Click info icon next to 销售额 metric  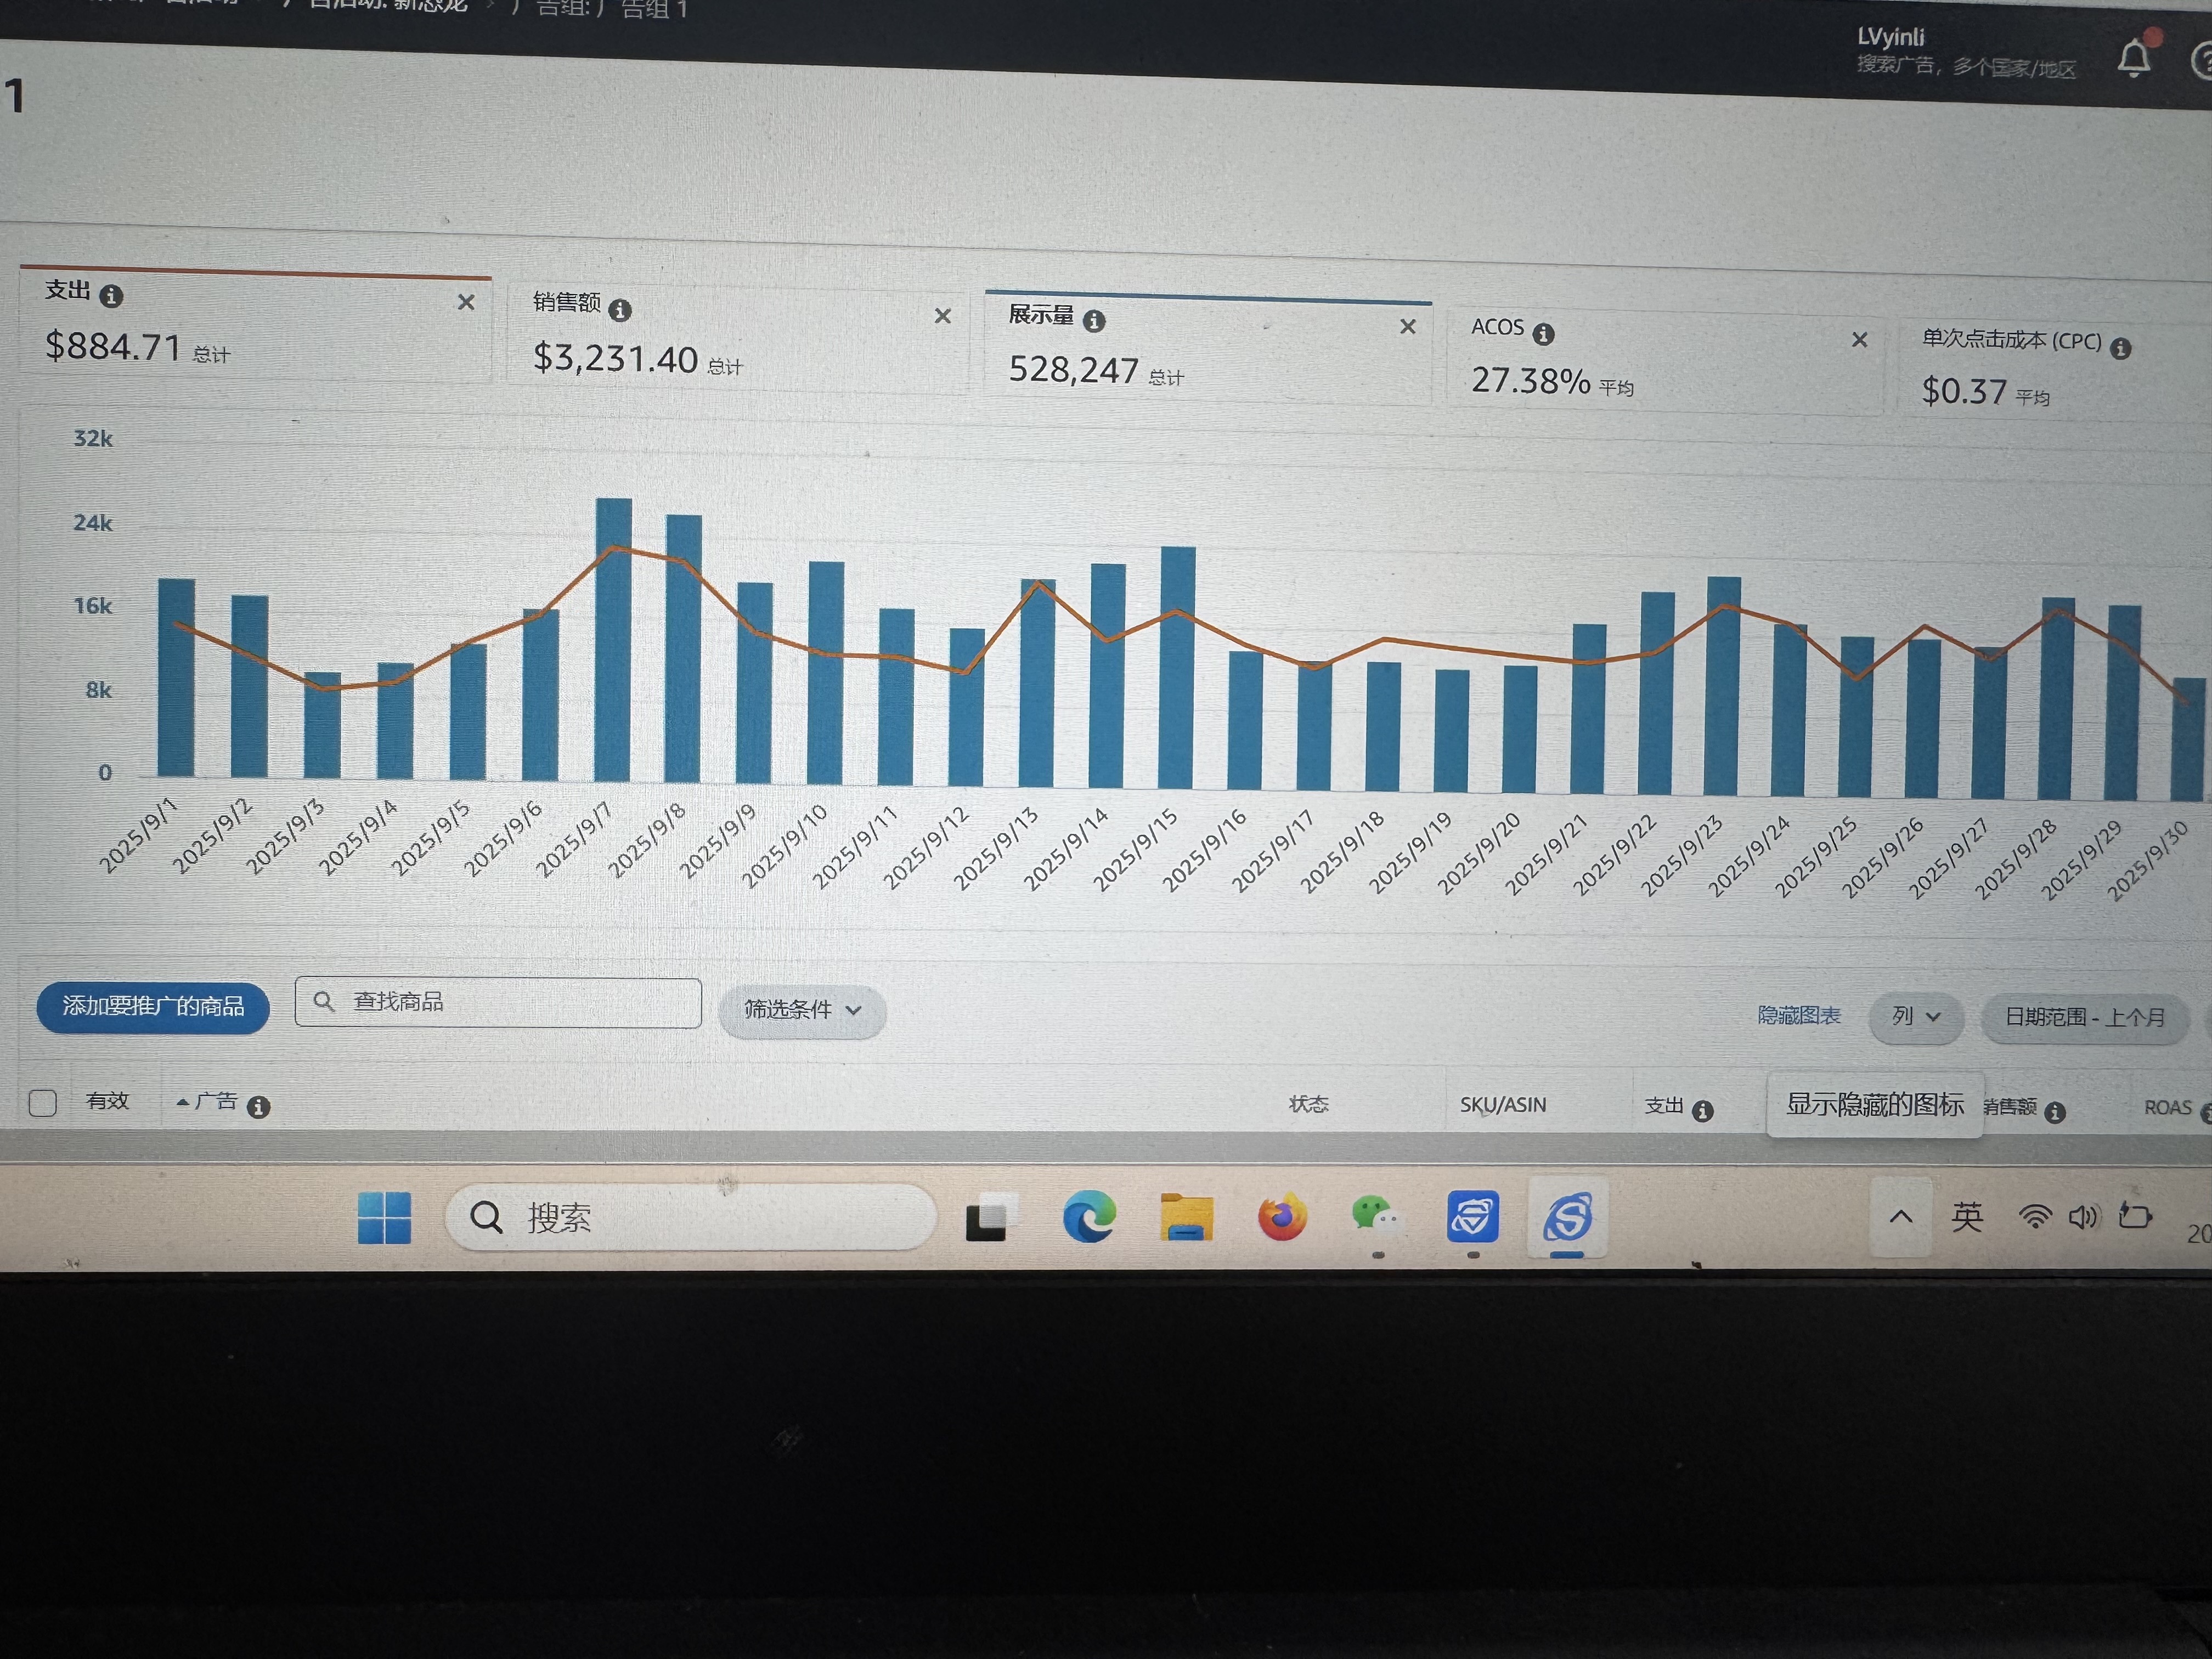click(x=620, y=311)
